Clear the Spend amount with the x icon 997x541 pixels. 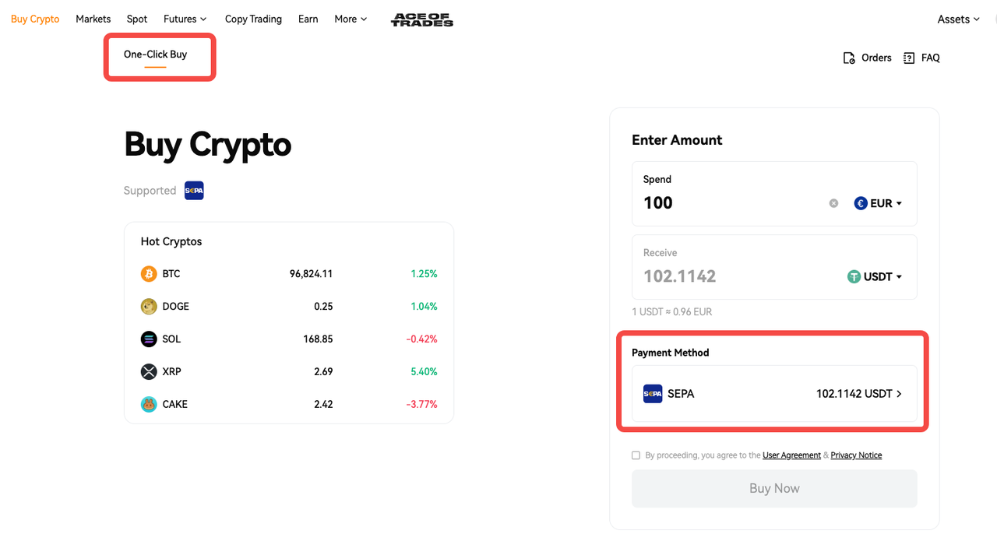click(x=833, y=203)
